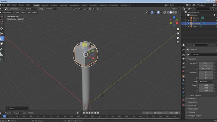Expand the Motion Paths panel
The height and width of the screenshot is (122, 217).
tap(193, 109)
